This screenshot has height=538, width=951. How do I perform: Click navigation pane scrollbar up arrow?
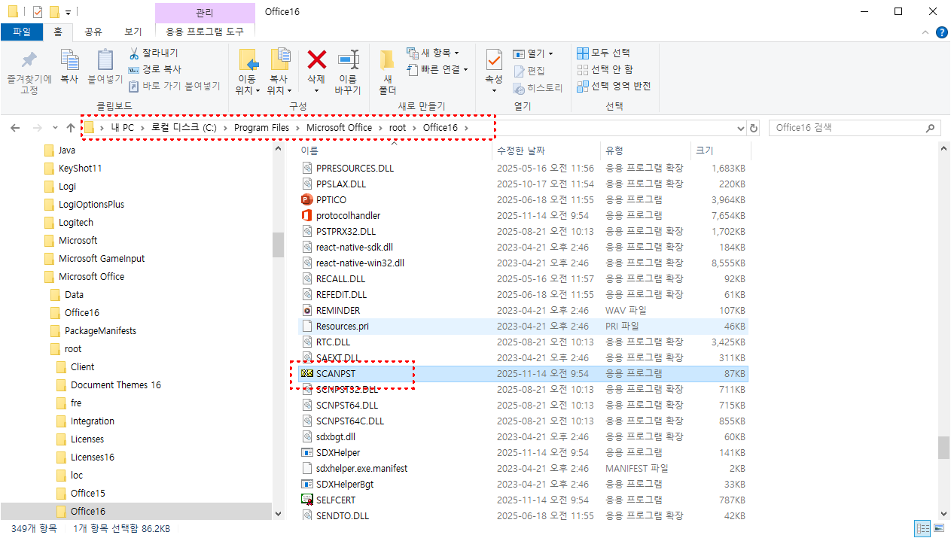[x=278, y=149]
